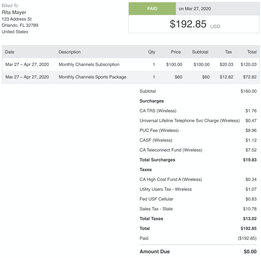Click the PUC Fee (Wireless) line item

pyautogui.click(x=159, y=131)
